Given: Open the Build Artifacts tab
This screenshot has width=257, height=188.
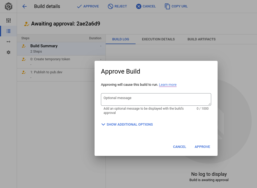Looking at the screenshot, I should (x=202, y=39).
